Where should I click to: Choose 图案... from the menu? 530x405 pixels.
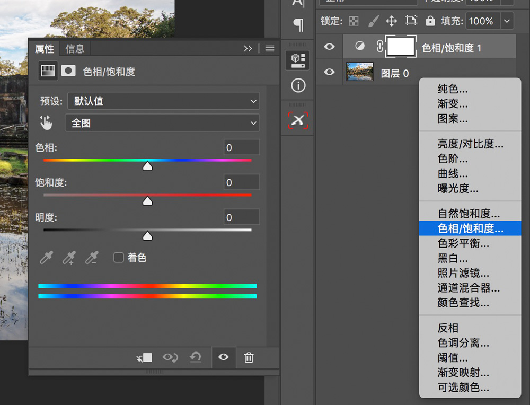click(x=470, y=118)
